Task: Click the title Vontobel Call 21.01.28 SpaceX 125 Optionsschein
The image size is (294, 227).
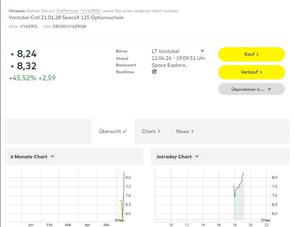Action: pos(66,17)
